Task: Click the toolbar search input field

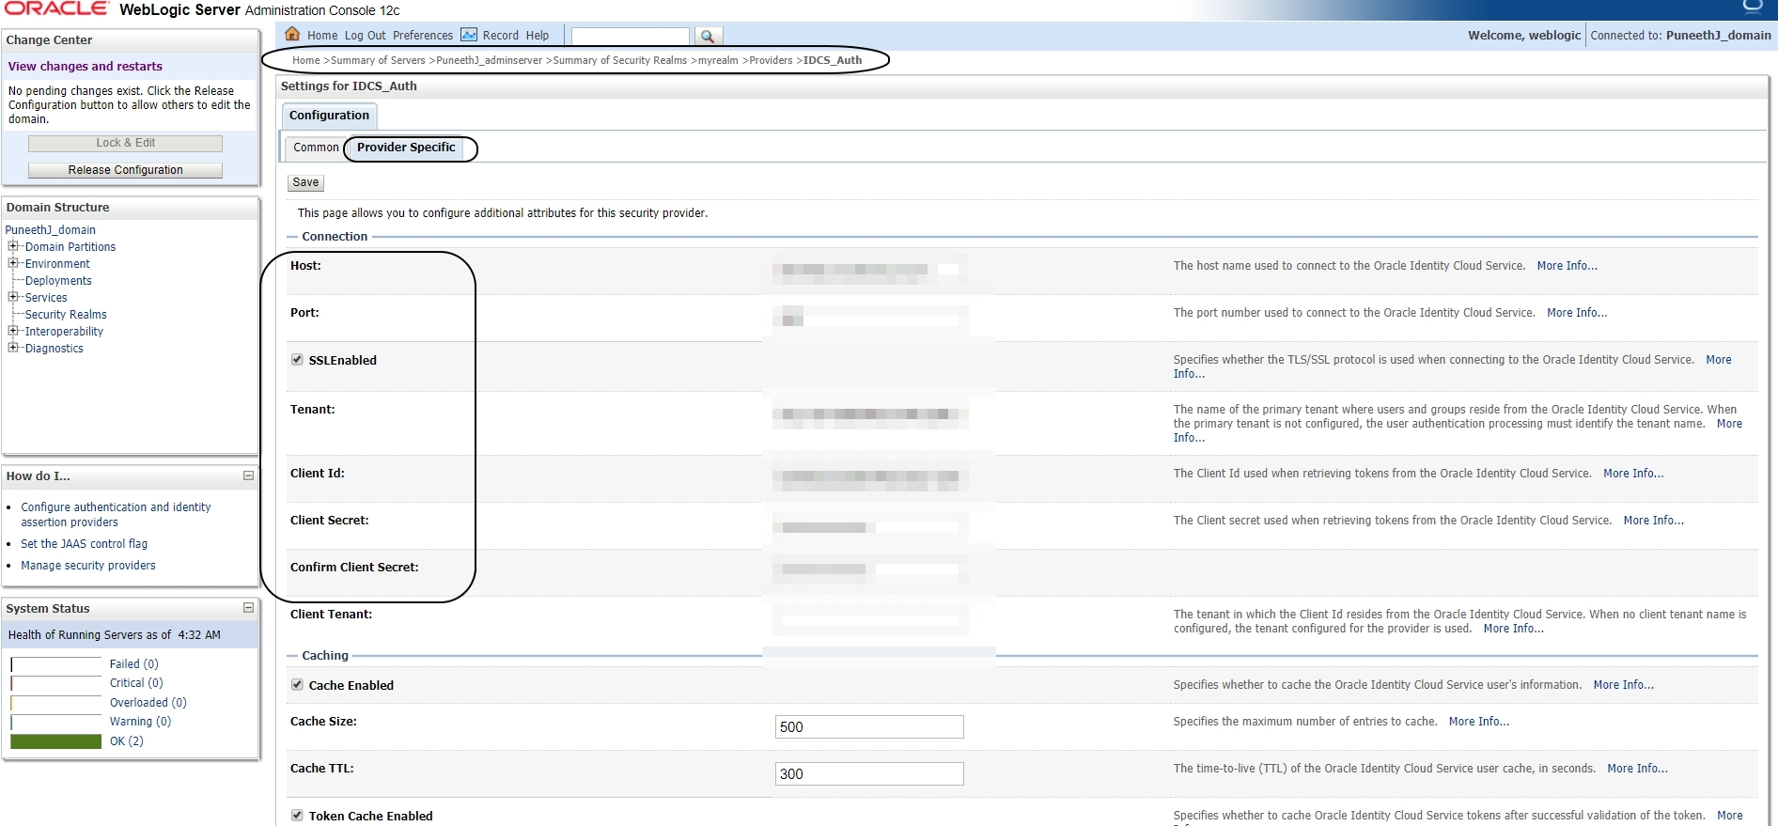Action: tap(631, 36)
